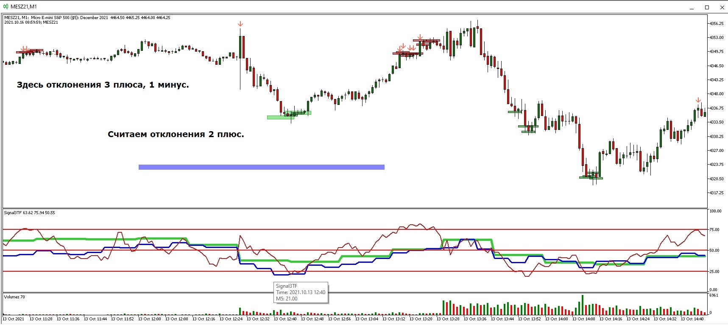Click the '13 Oct 11:44' time axis label

point(95,319)
